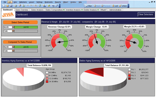Open the chart wizard bar-chart icon

(x=44, y=6)
